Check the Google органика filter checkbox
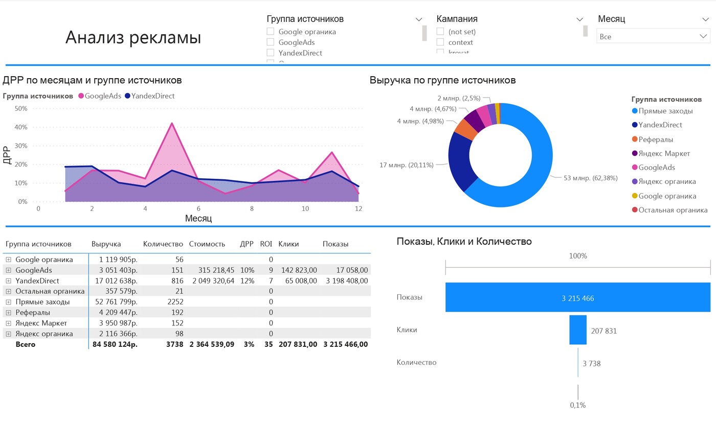This screenshot has width=716, height=424. [x=271, y=32]
